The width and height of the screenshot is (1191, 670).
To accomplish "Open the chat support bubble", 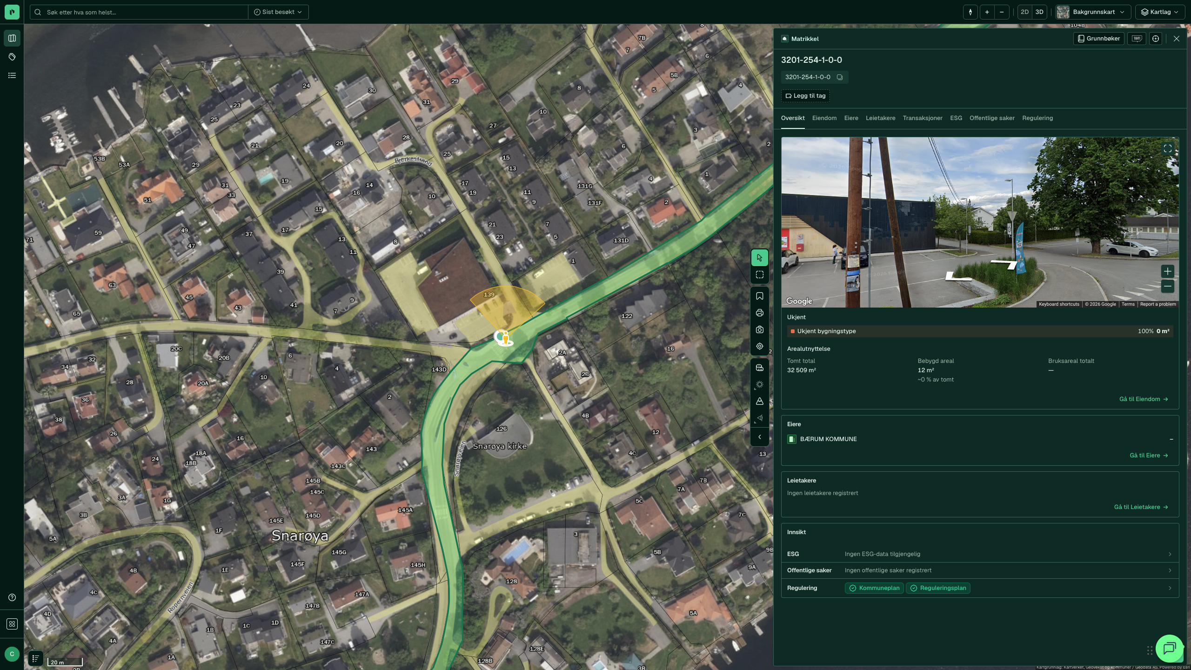I will (1169, 648).
